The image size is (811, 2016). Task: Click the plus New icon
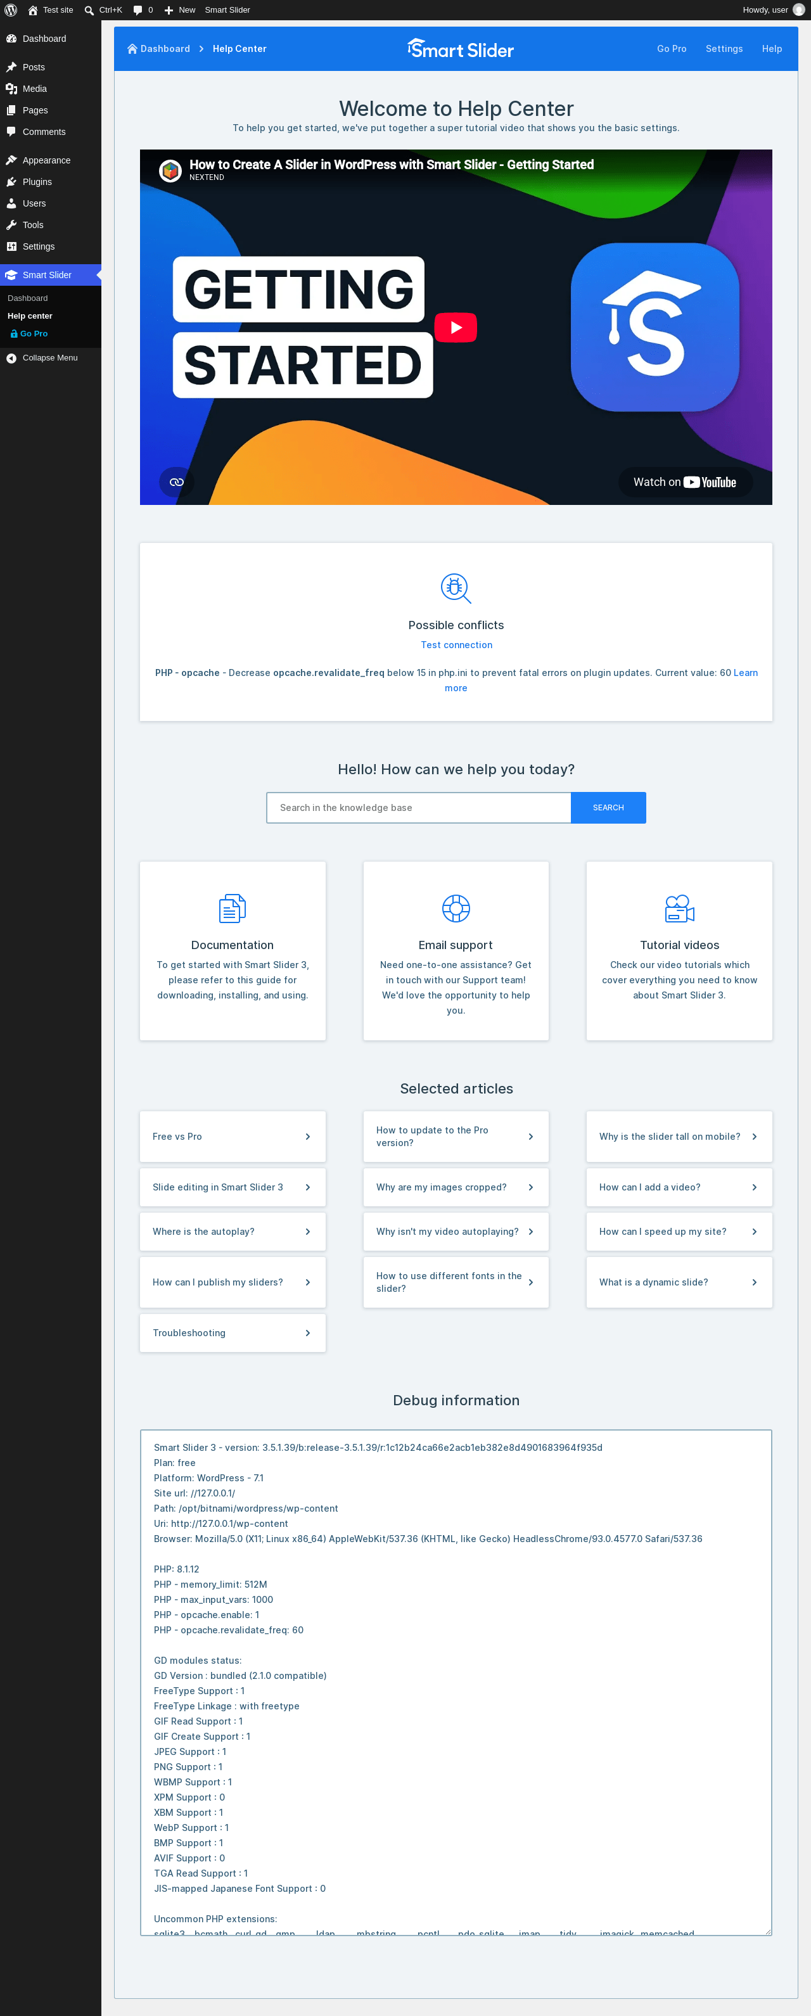pos(169,10)
